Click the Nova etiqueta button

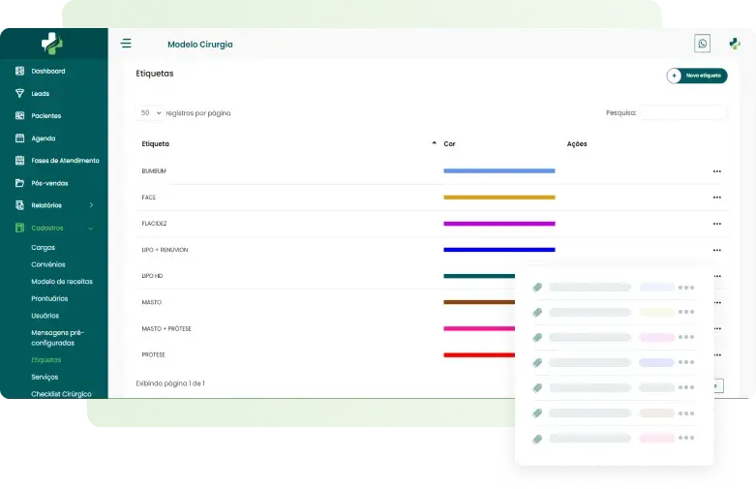(697, 76)
